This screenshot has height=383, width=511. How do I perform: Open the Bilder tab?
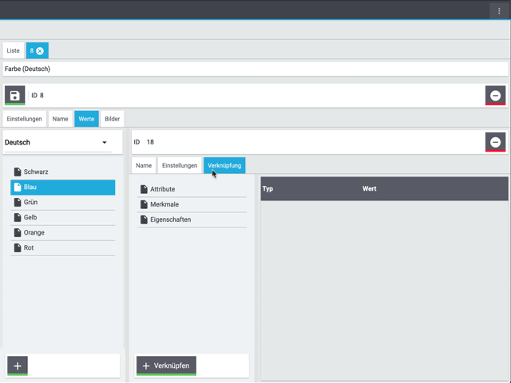point(113,119)
